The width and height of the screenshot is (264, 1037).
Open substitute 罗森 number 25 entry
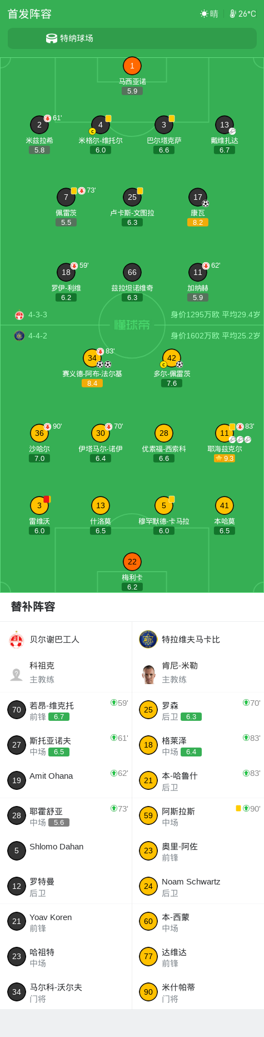(x=198, y=710)
